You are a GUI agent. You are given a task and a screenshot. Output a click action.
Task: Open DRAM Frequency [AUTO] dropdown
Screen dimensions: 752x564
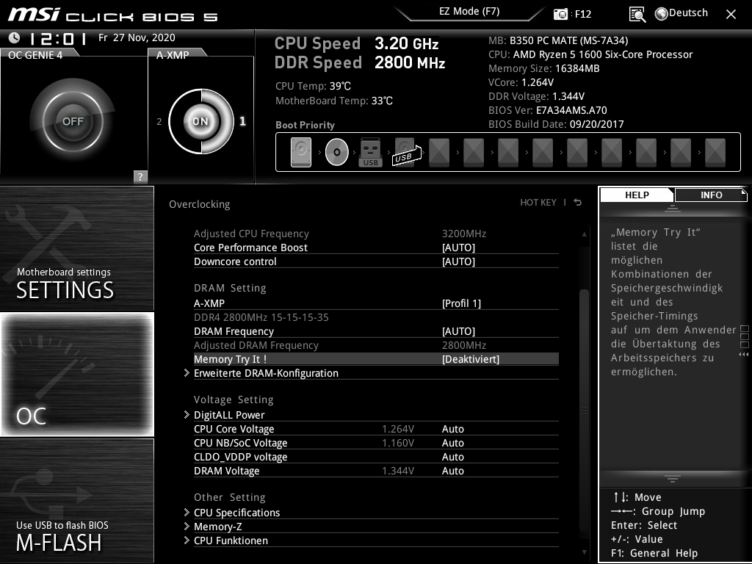[x=458, y=331]
